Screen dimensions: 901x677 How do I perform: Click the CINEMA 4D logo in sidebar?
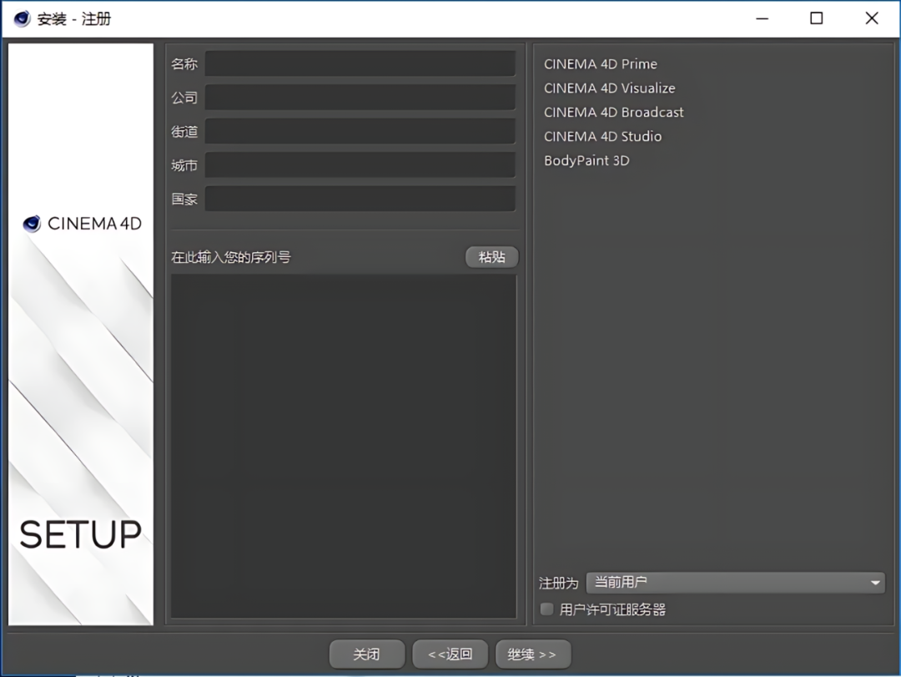pyautogui.click(x=82, y=224)
